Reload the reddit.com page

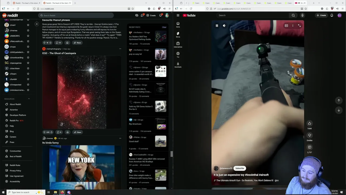click(x=18, y=9)
